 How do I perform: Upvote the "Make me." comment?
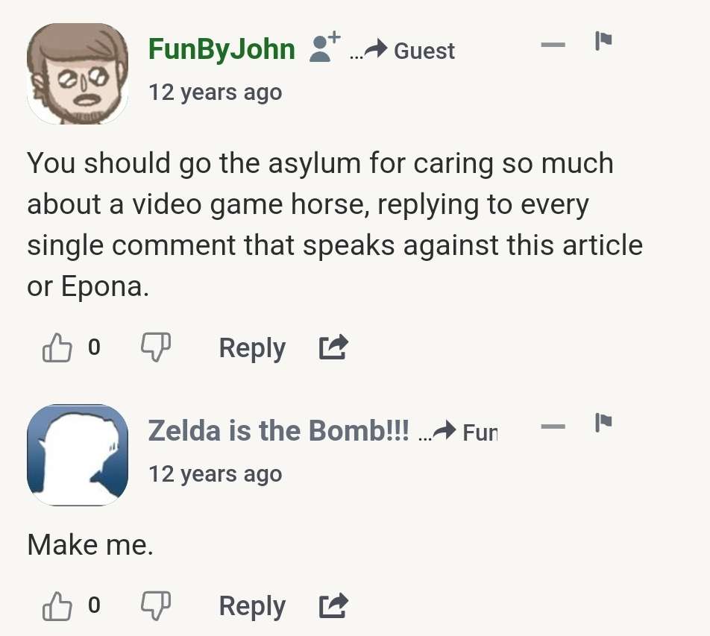coord(57,605)
